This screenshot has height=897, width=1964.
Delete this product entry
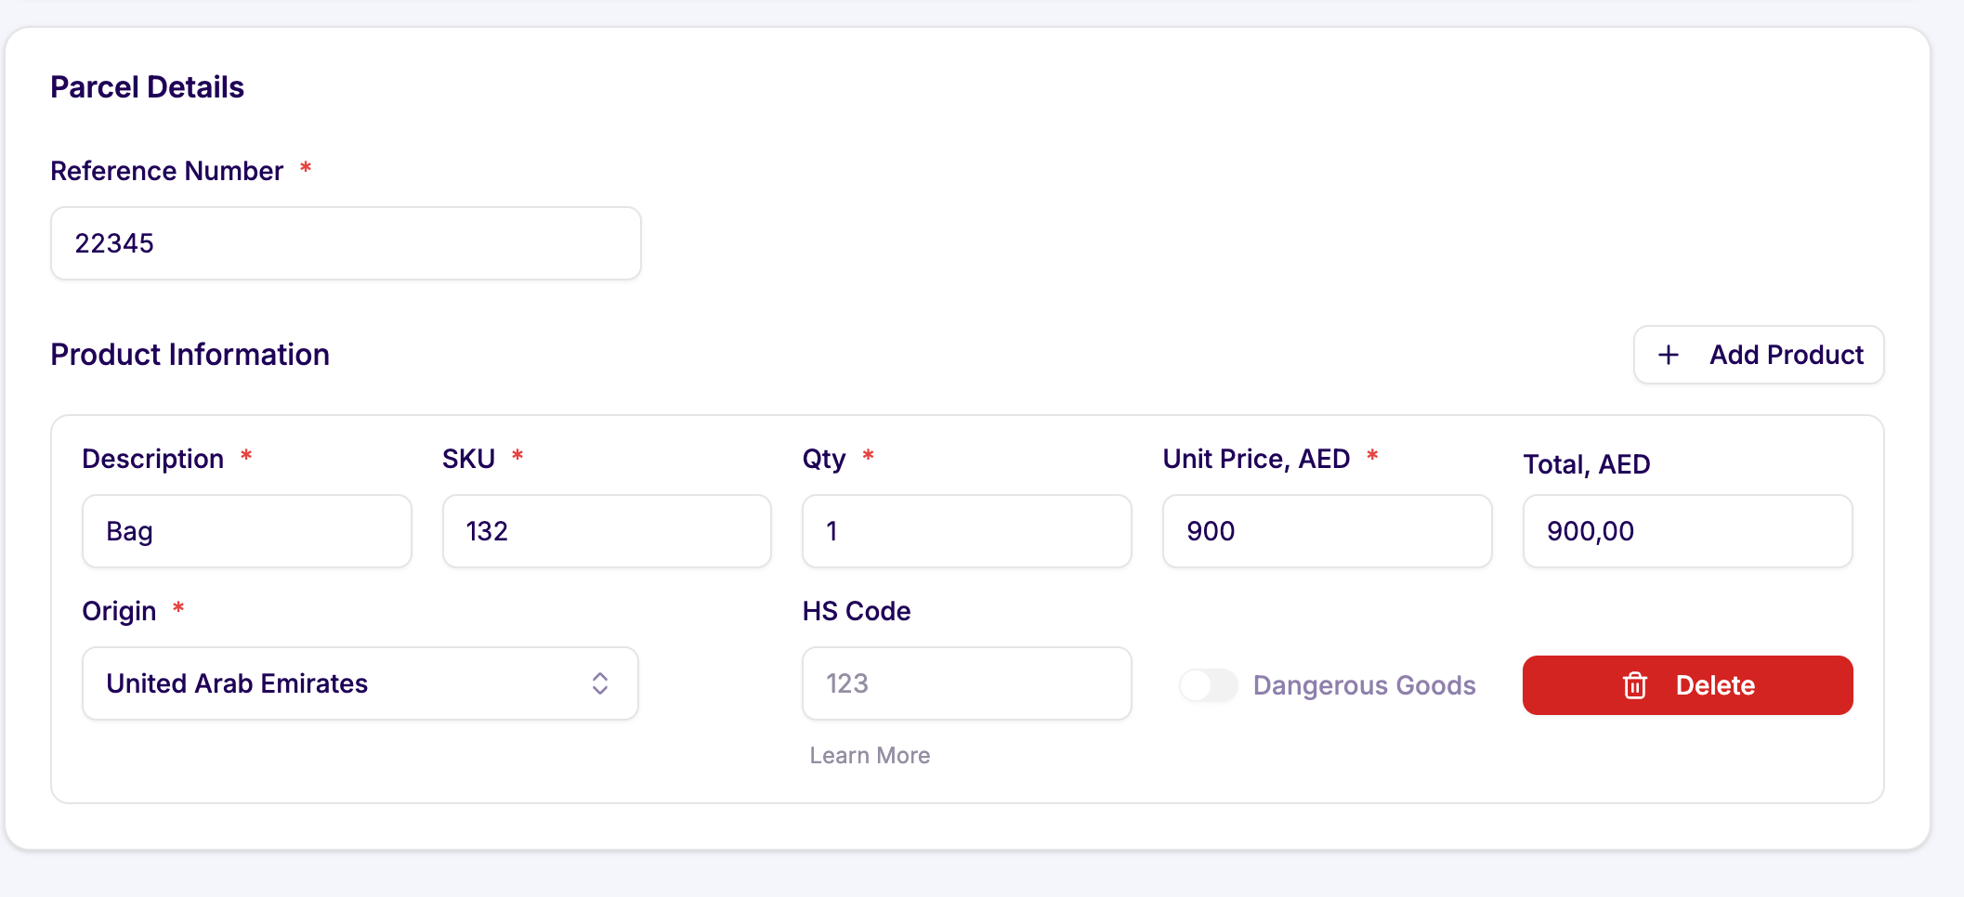pyautogui.click(x=1687, y=685)
